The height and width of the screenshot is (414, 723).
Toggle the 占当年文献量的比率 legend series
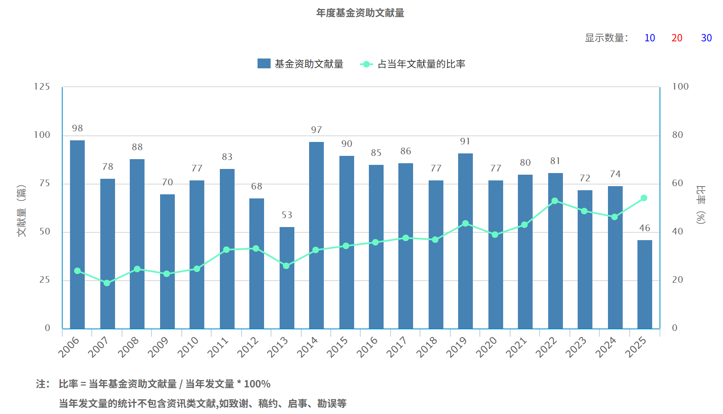pos(421,64)
